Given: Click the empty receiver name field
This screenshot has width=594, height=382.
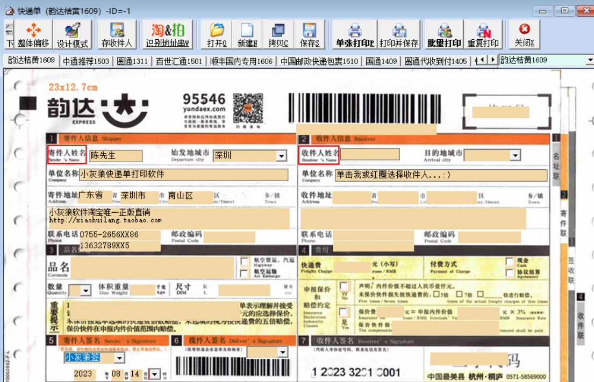Looking at the screenshot, I should [x=370, y=154].
